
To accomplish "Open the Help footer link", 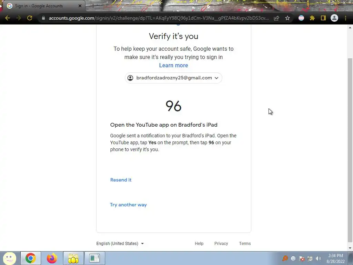I will click(199, 244).
